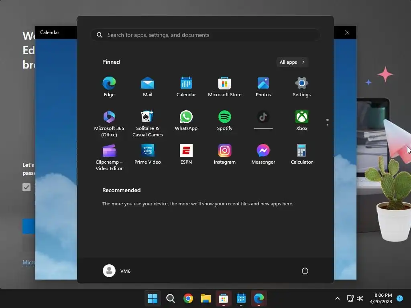The height and width of the screenshot is (308, 411).
Task: Open the Photos app
Action: 263,87
